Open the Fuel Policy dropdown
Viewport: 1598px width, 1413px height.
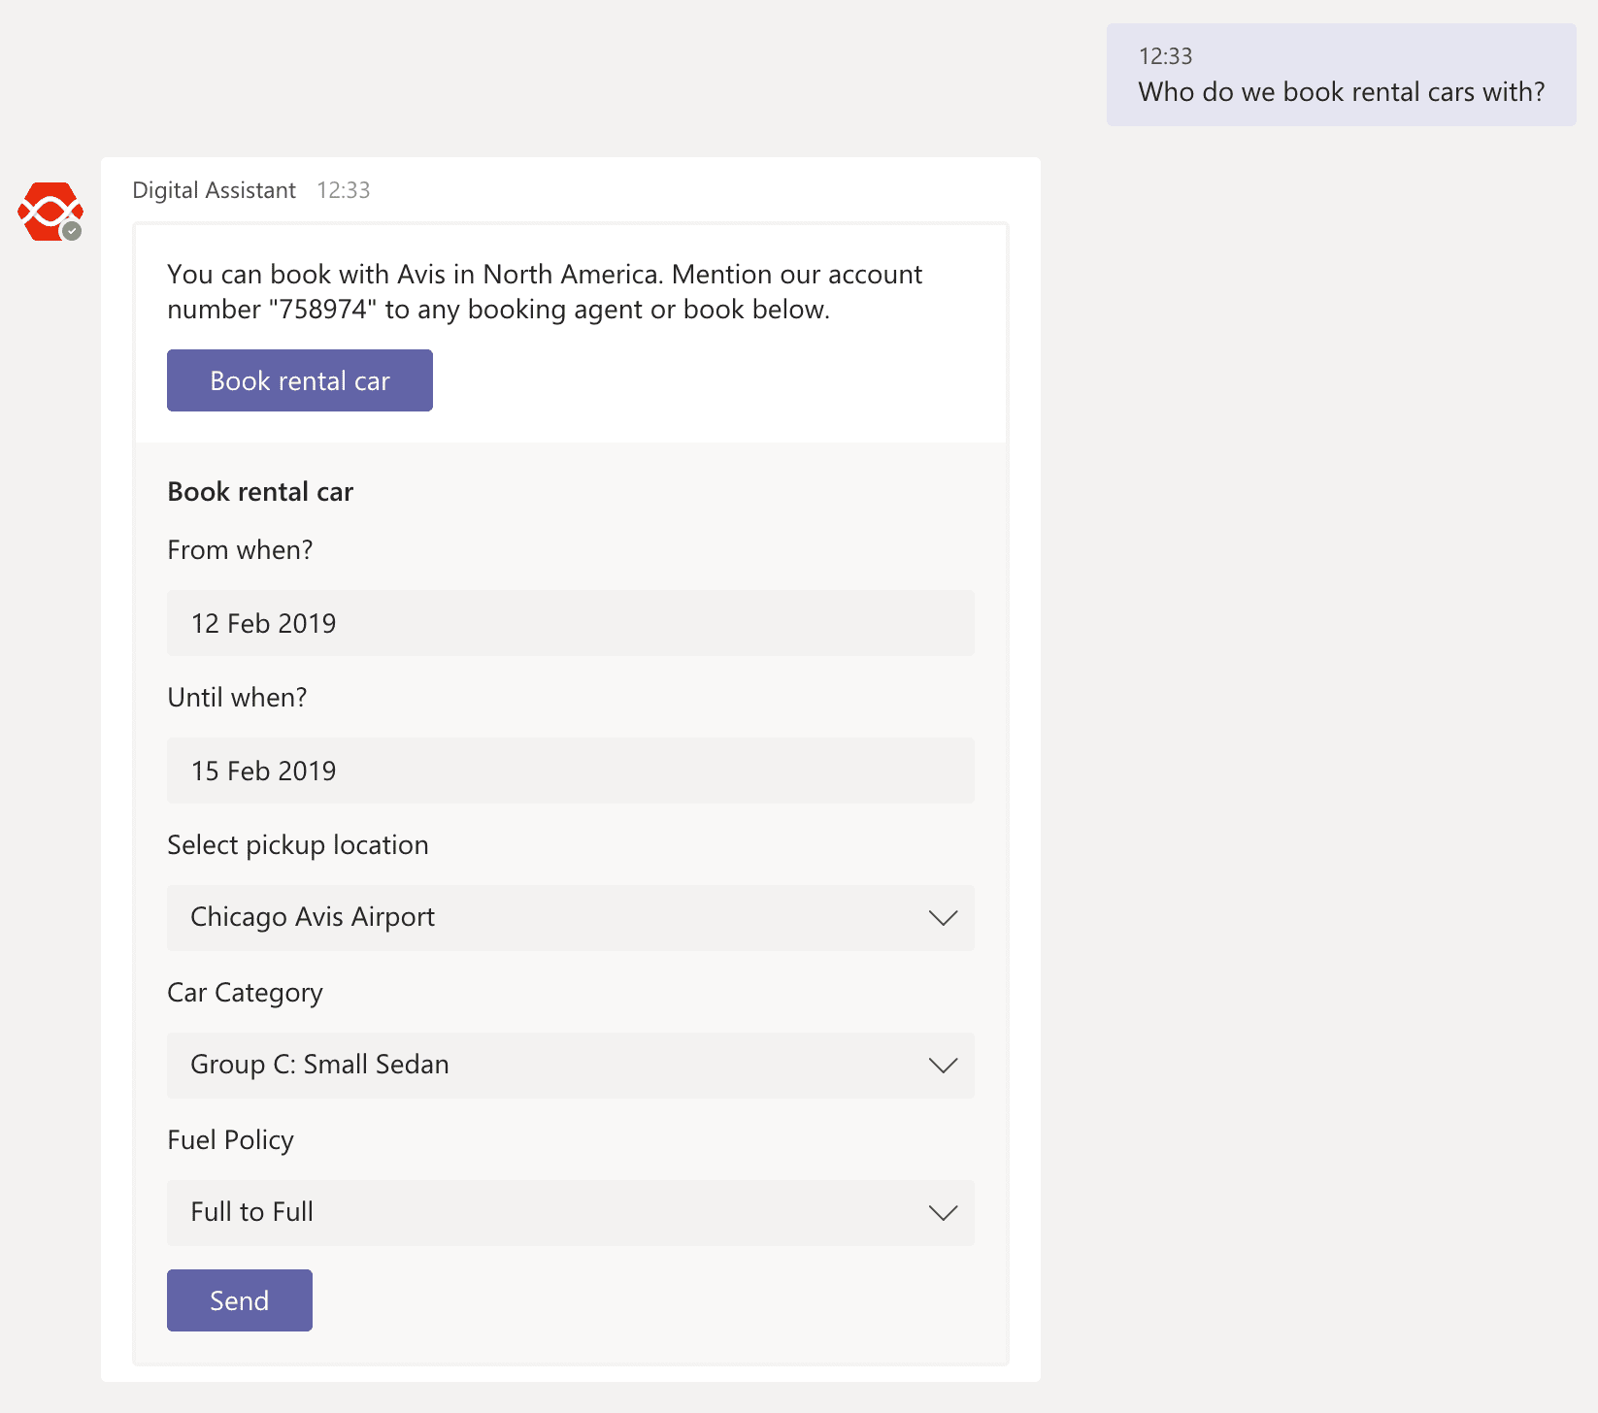coord(571,1213)
